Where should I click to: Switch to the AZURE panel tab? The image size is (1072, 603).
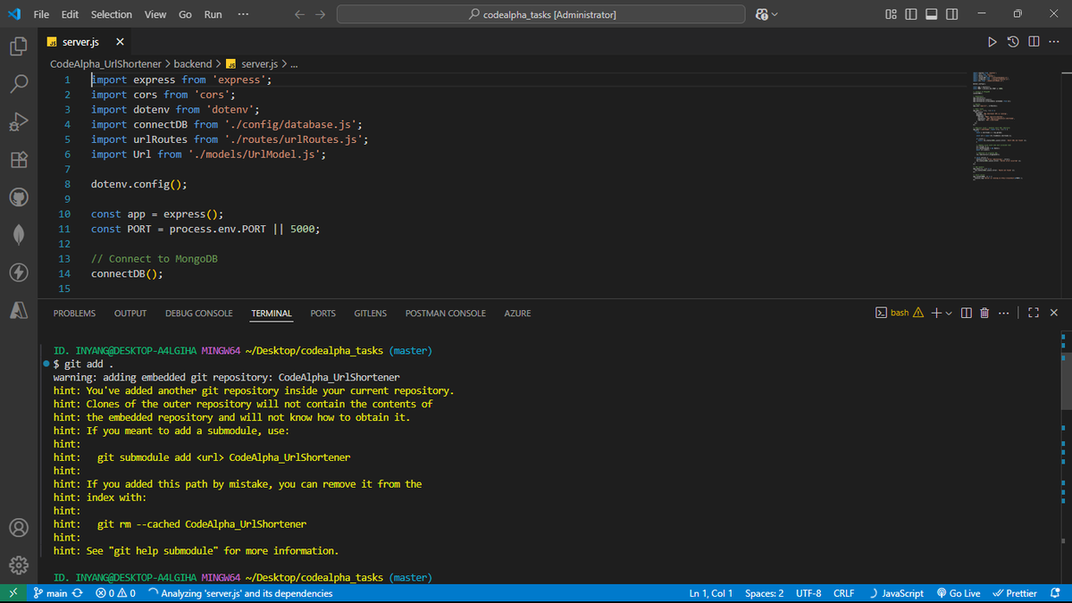point(517,314)
